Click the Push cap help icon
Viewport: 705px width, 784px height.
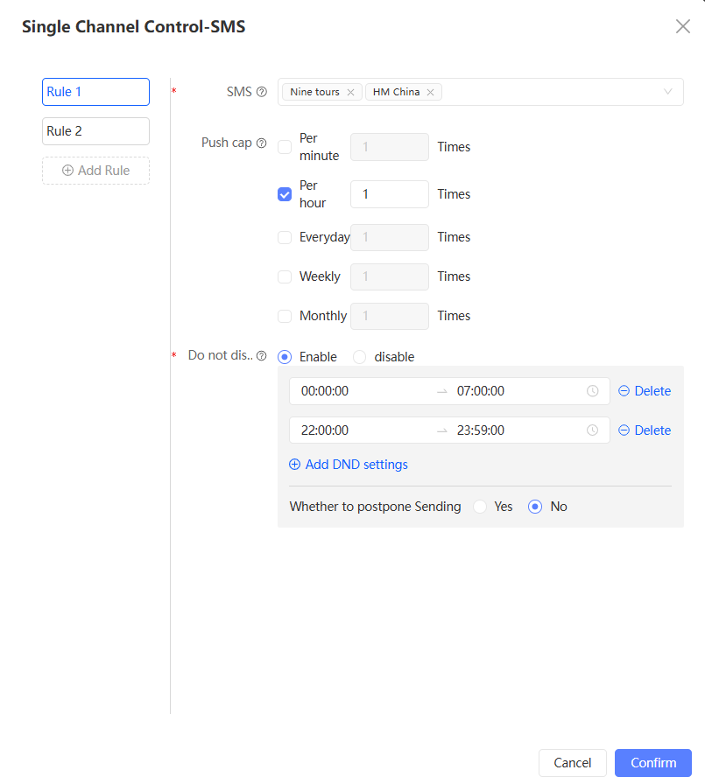pyautogui.click(x=261, y=143)
